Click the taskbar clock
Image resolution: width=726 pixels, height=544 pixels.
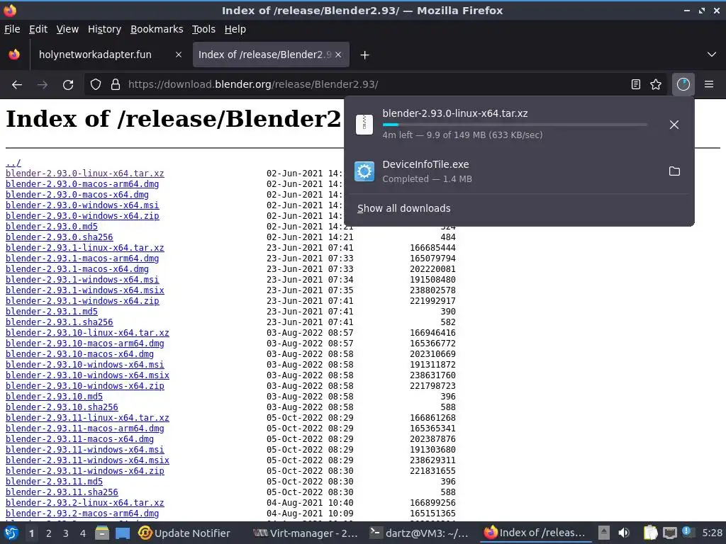[x=712, y=533]
